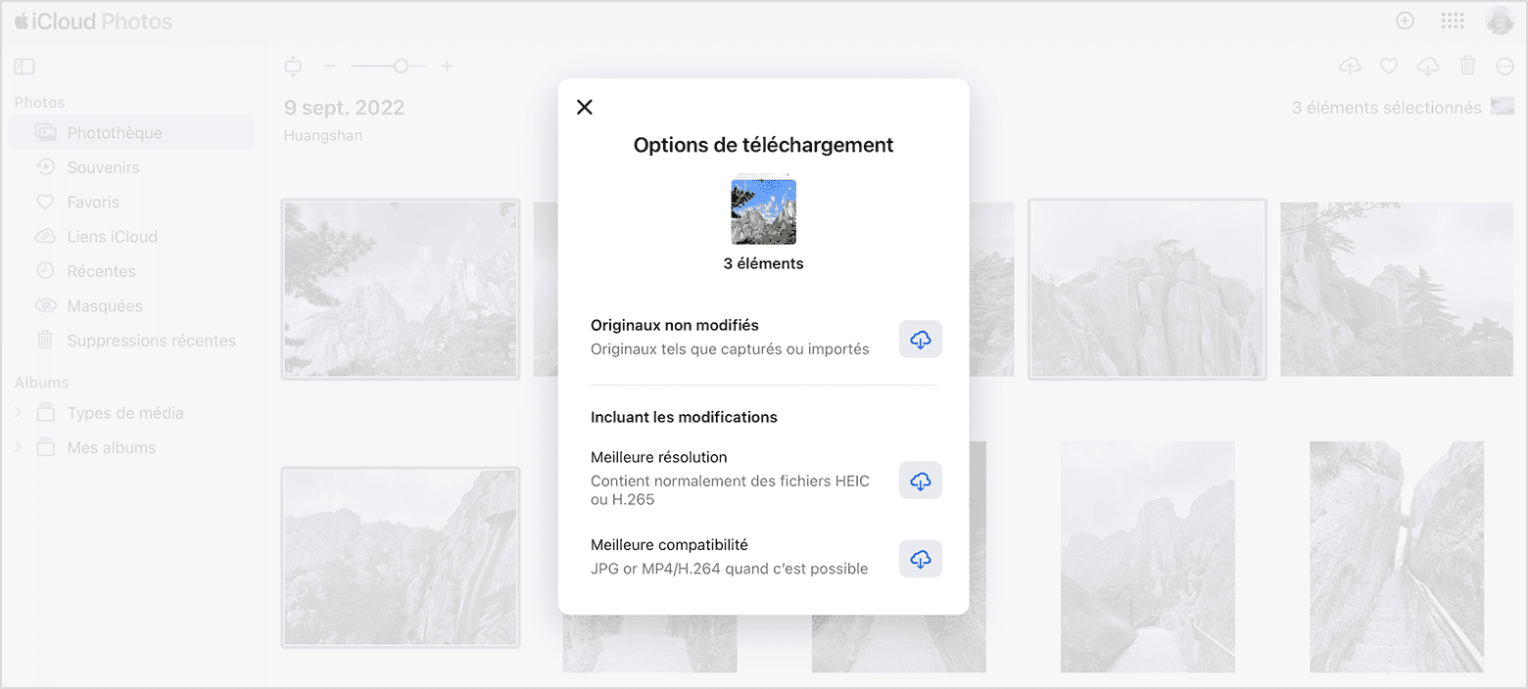Open the iCloud apps grid
Image resolution: width=1528 pixels, height=689 pixels.
1453,21
